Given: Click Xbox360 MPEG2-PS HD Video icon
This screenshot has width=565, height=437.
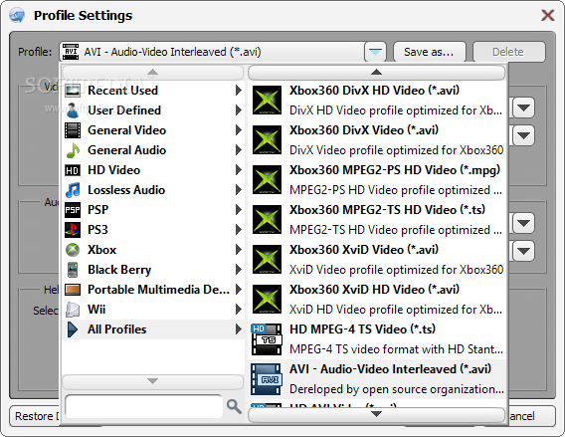Looking at the screenshot, I should click(267, 179).
